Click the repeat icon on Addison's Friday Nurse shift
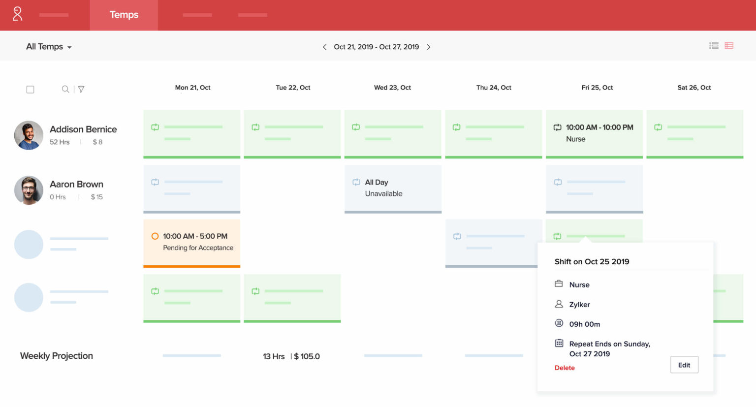 coord(557,126)
